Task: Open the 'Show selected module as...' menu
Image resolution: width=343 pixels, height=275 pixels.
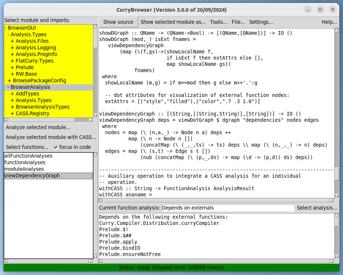Action: (x=173, y=22)
